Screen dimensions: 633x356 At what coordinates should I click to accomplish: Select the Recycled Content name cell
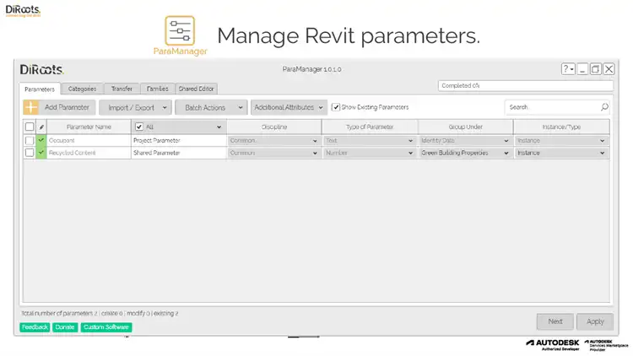89,153
